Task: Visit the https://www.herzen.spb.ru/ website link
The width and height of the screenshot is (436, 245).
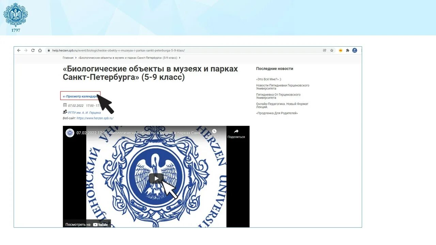Action: [95, 118]
